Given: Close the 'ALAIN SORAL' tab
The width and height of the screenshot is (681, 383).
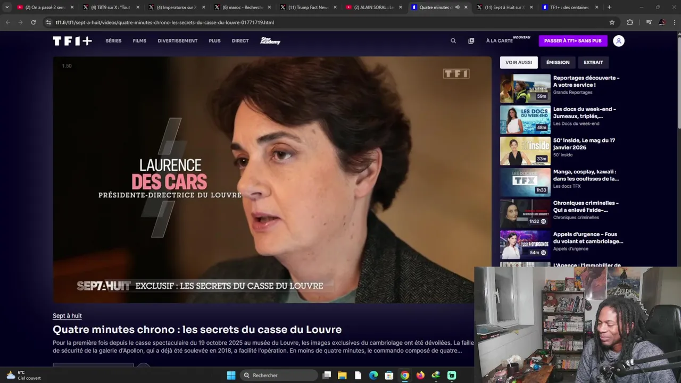Looking at the screenshot, I should click(401, 7).
